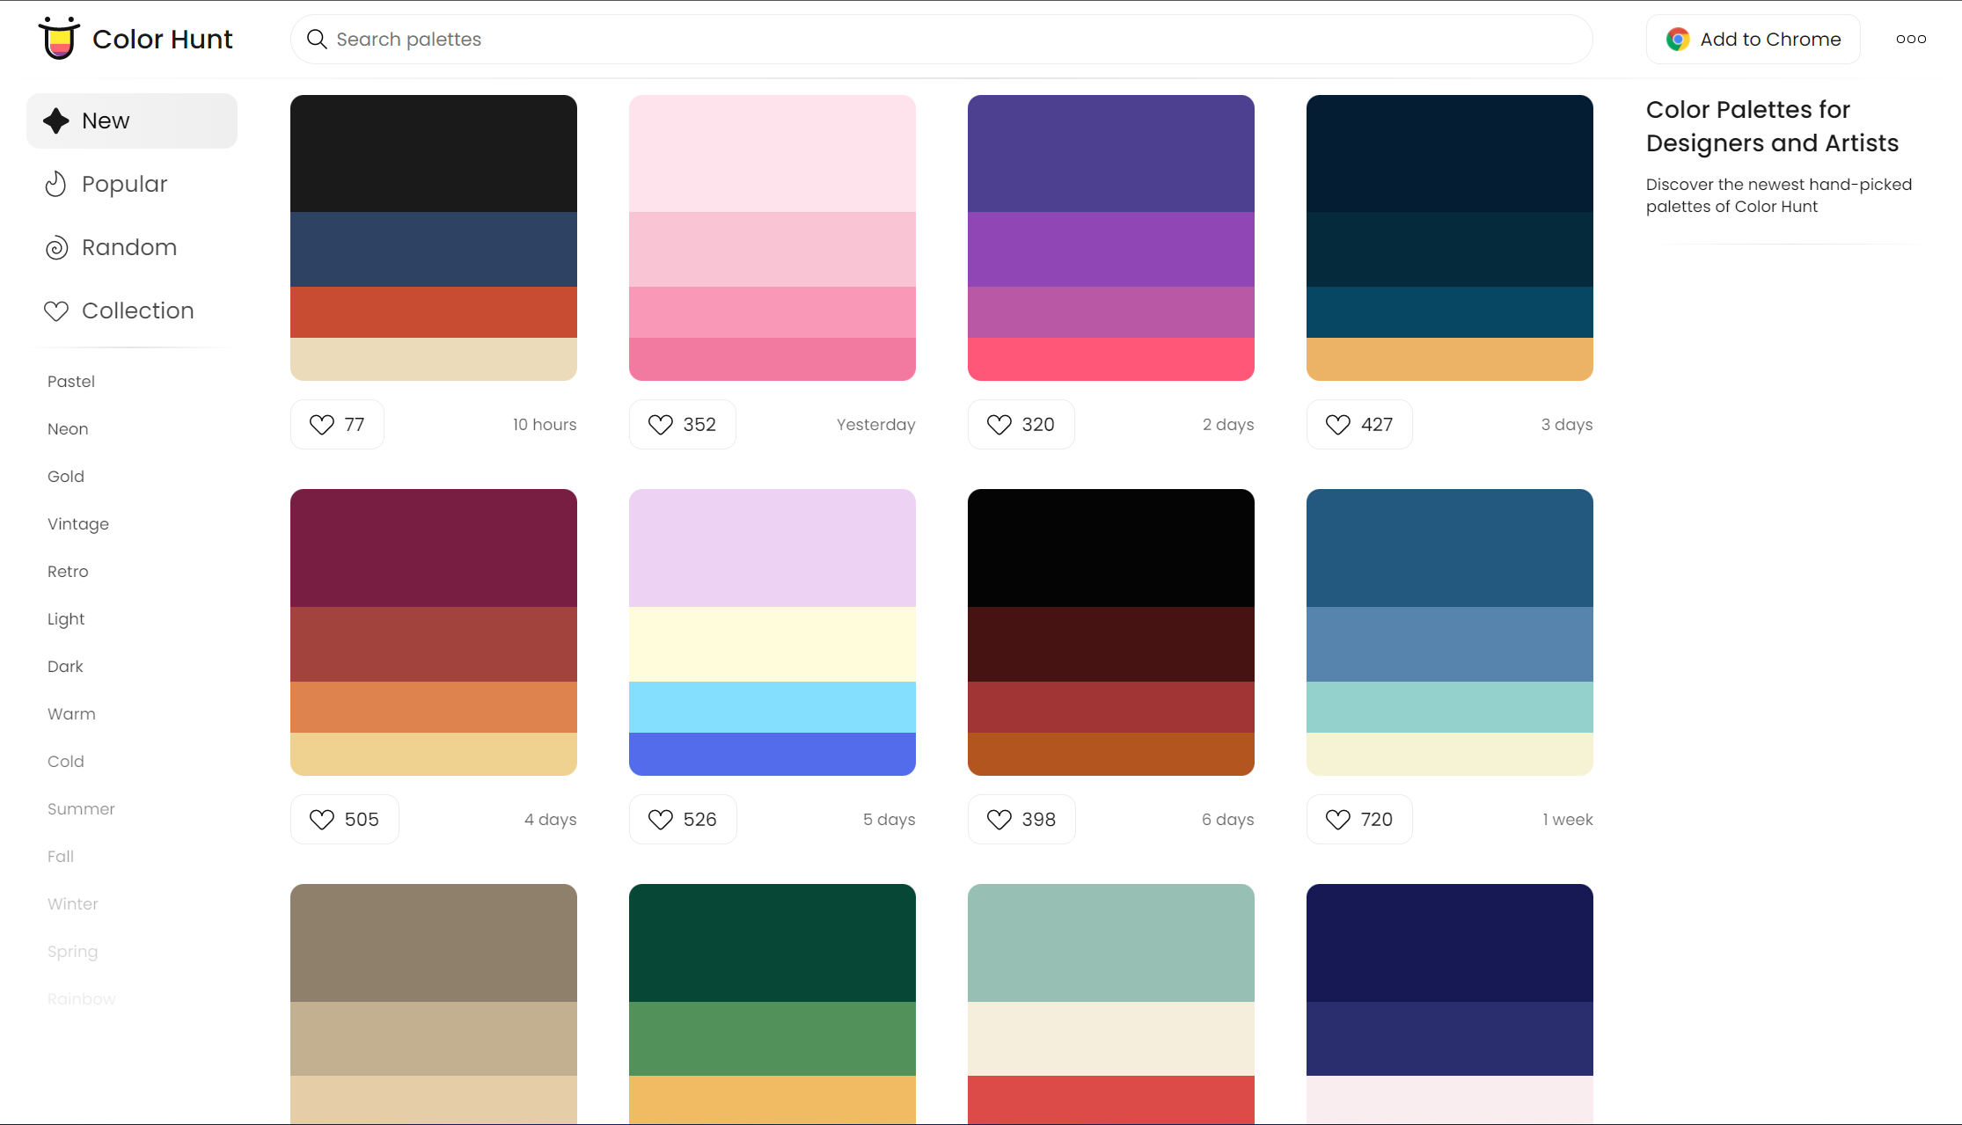Like the palette with 720 likes
This screenshot has height=1125, width=1962.
(1336, 819)
